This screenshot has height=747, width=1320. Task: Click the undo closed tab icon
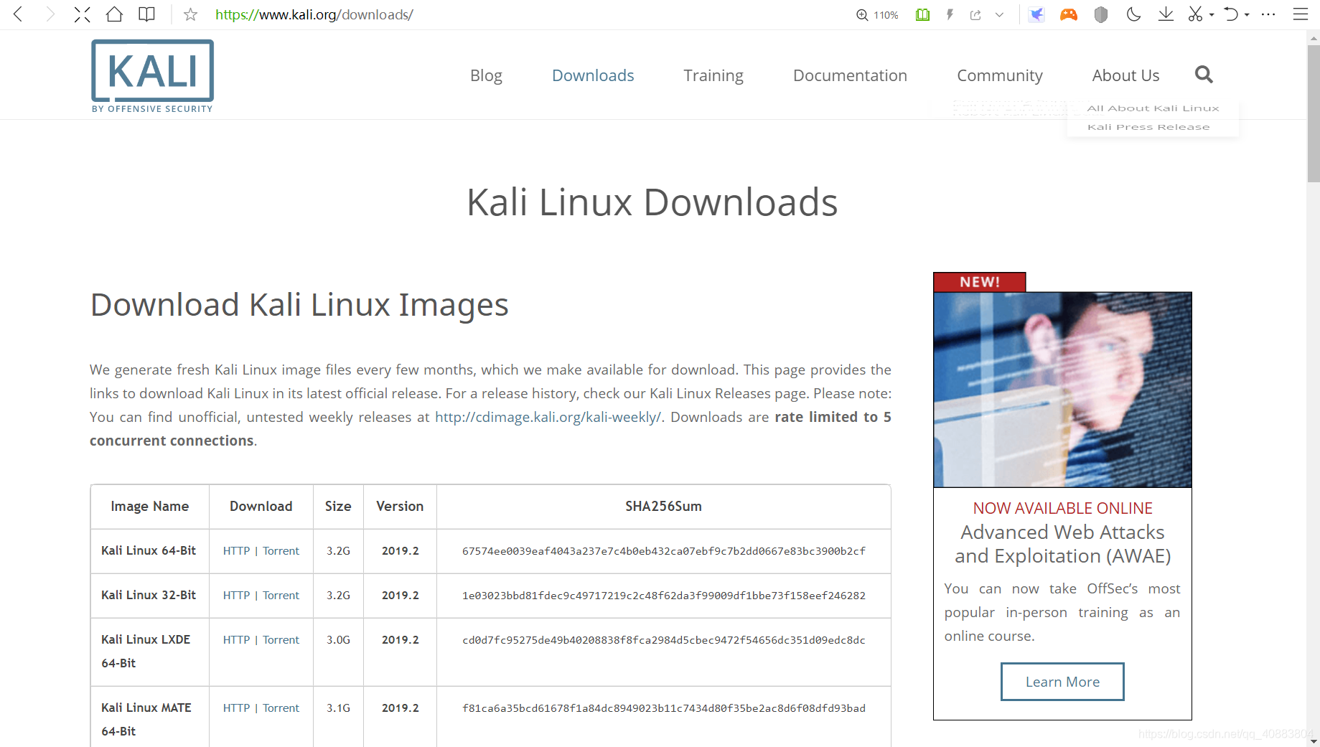(1231, 14)
